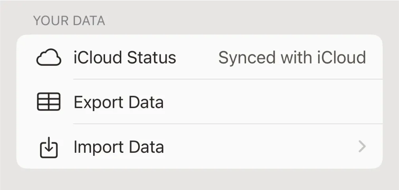Tap the table grid icon for Export Data
Viewport: 399px width, 190px height.
pyautogui.click(x=49, y=102)
